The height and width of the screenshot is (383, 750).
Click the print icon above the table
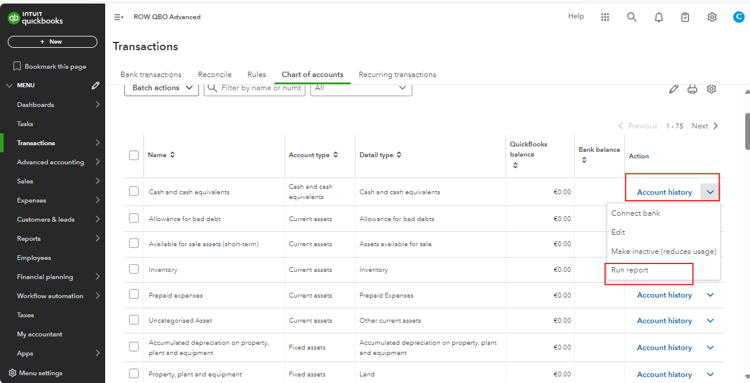click(692, 89)
